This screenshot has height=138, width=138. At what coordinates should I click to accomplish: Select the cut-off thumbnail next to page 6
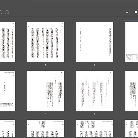[x=132, y=91]
